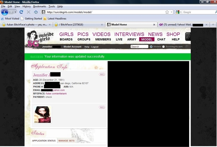Image resolution: width=217 pixels, height=147 pixels.
Task: Select the APPLICATION STATUS tab
Action: (x=44, y=141)
